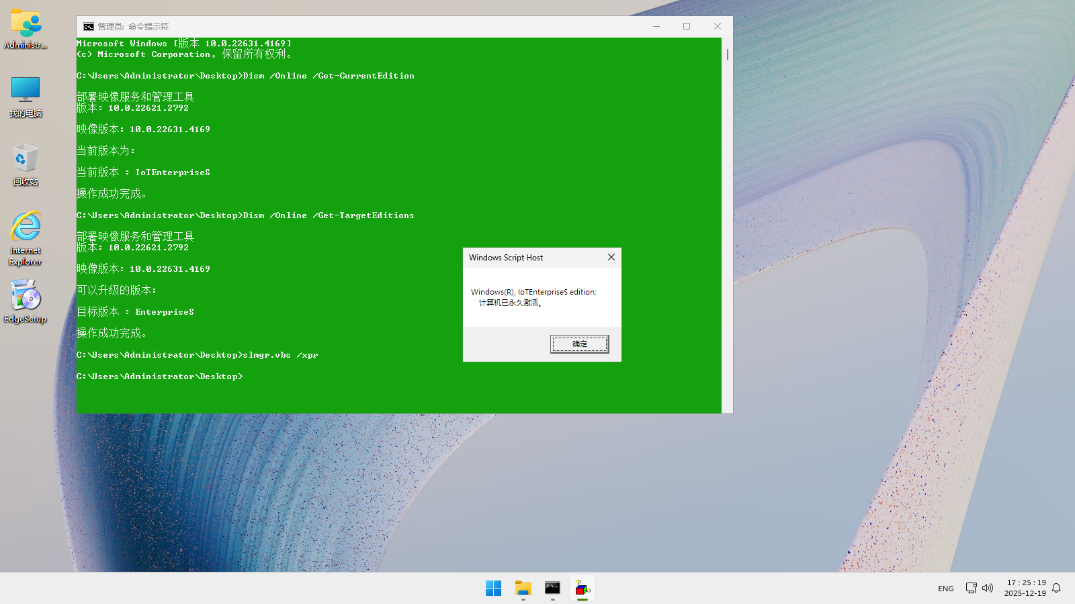This screenshot has width=1075, height=604.
Task: Minimize the command prompt window
Action: tap(656, 26)
